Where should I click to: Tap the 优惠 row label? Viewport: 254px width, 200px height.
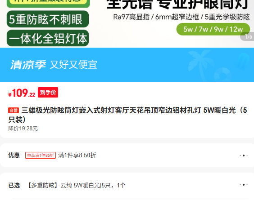pyautogui.click(x=14, y=155)
